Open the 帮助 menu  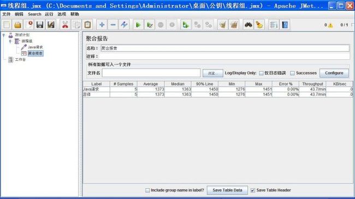(74, 14)
